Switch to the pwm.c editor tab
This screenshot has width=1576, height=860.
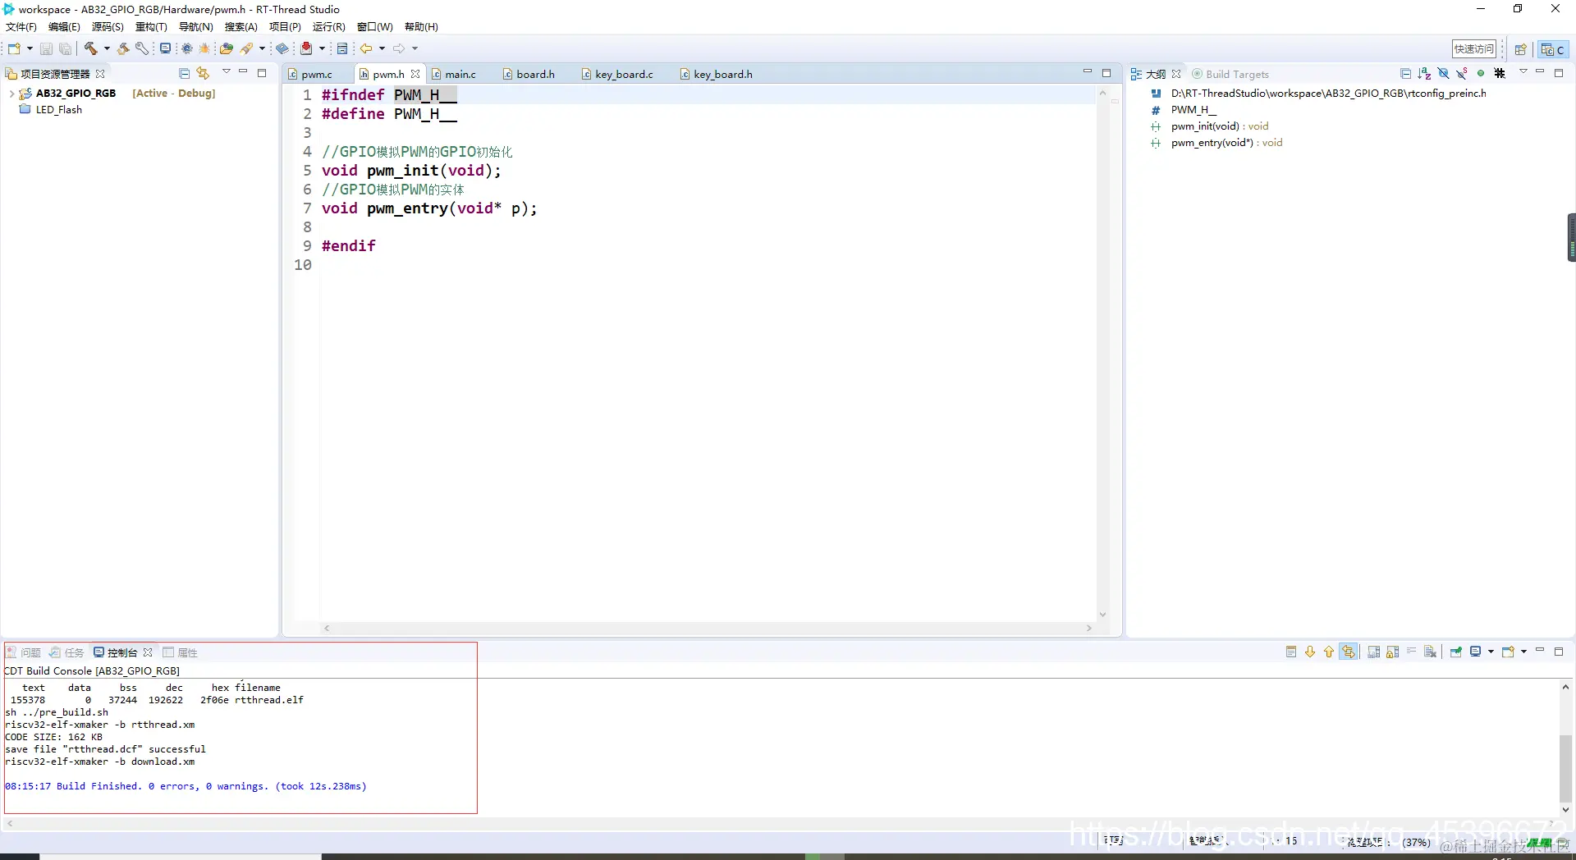(x=316, y=75)
